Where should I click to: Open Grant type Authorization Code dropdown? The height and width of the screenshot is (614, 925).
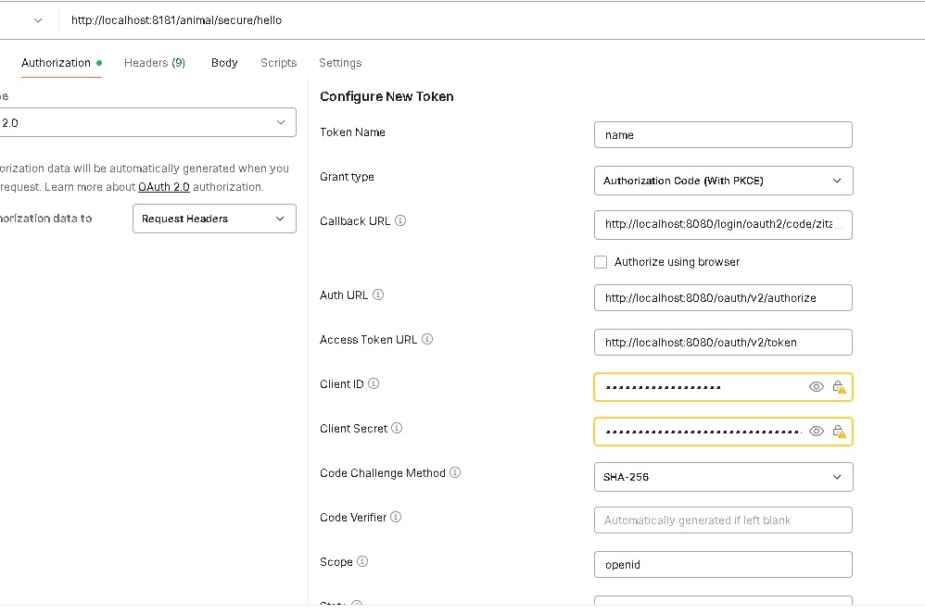[x=723, y=181]
